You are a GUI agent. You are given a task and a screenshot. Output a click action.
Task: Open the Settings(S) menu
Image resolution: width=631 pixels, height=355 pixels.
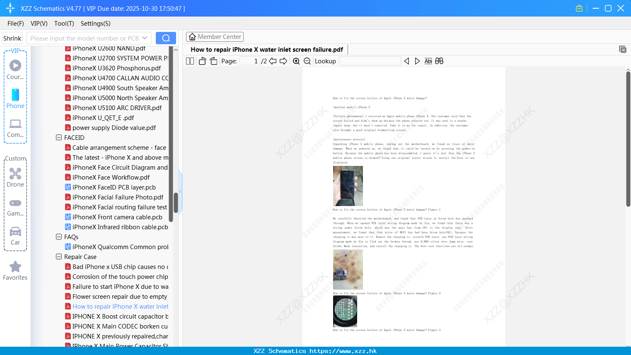coord(96,24)
